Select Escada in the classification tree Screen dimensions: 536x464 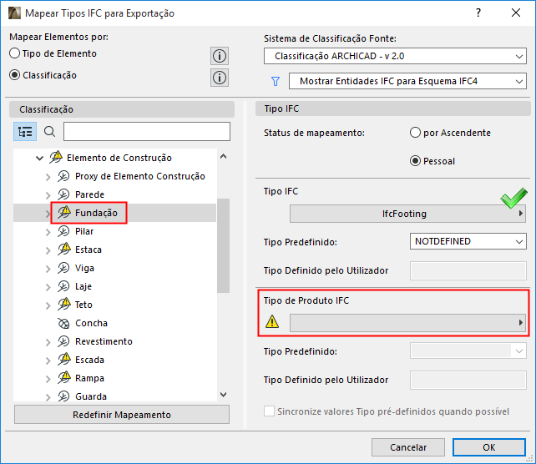89,360
